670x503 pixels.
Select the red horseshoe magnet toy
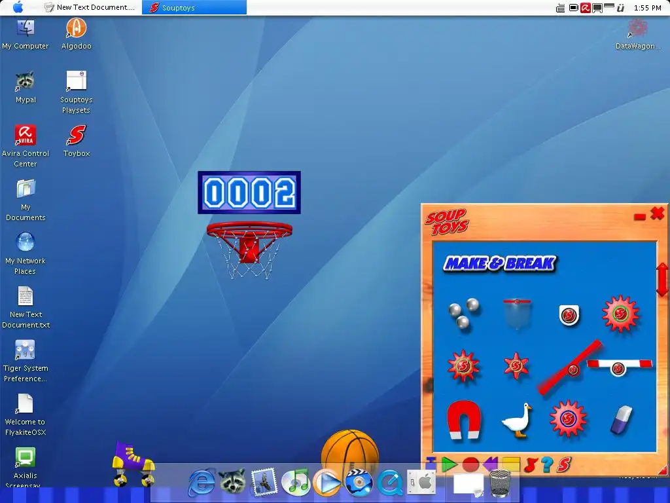pos(464,420)
